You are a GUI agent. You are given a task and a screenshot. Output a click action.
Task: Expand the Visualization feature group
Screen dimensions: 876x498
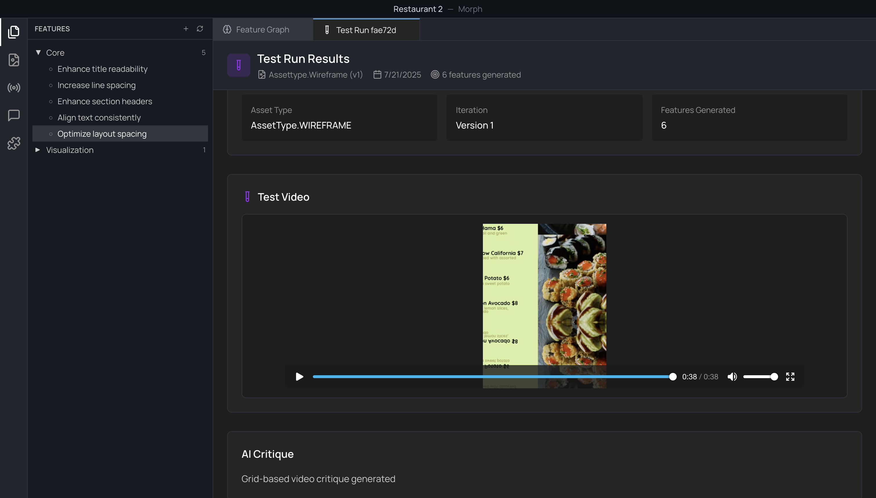tap(38, 150)
